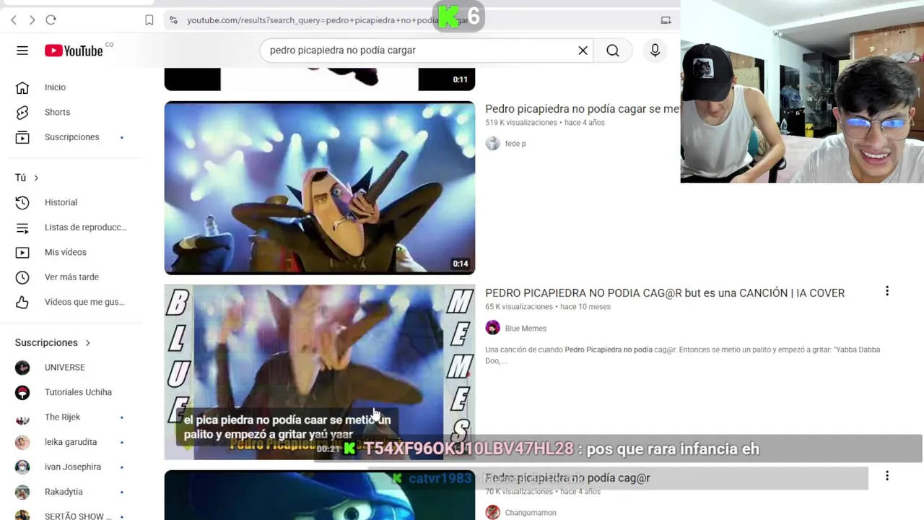Screen dimensions: 924x520
Task: Open options menu for Changomamon video
Action: click(x=887, y=476)
